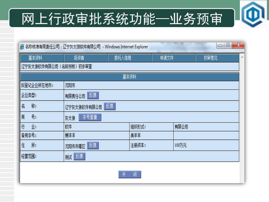
Task: Close the Internet Explorer window with X
Action: click(238, 45)
